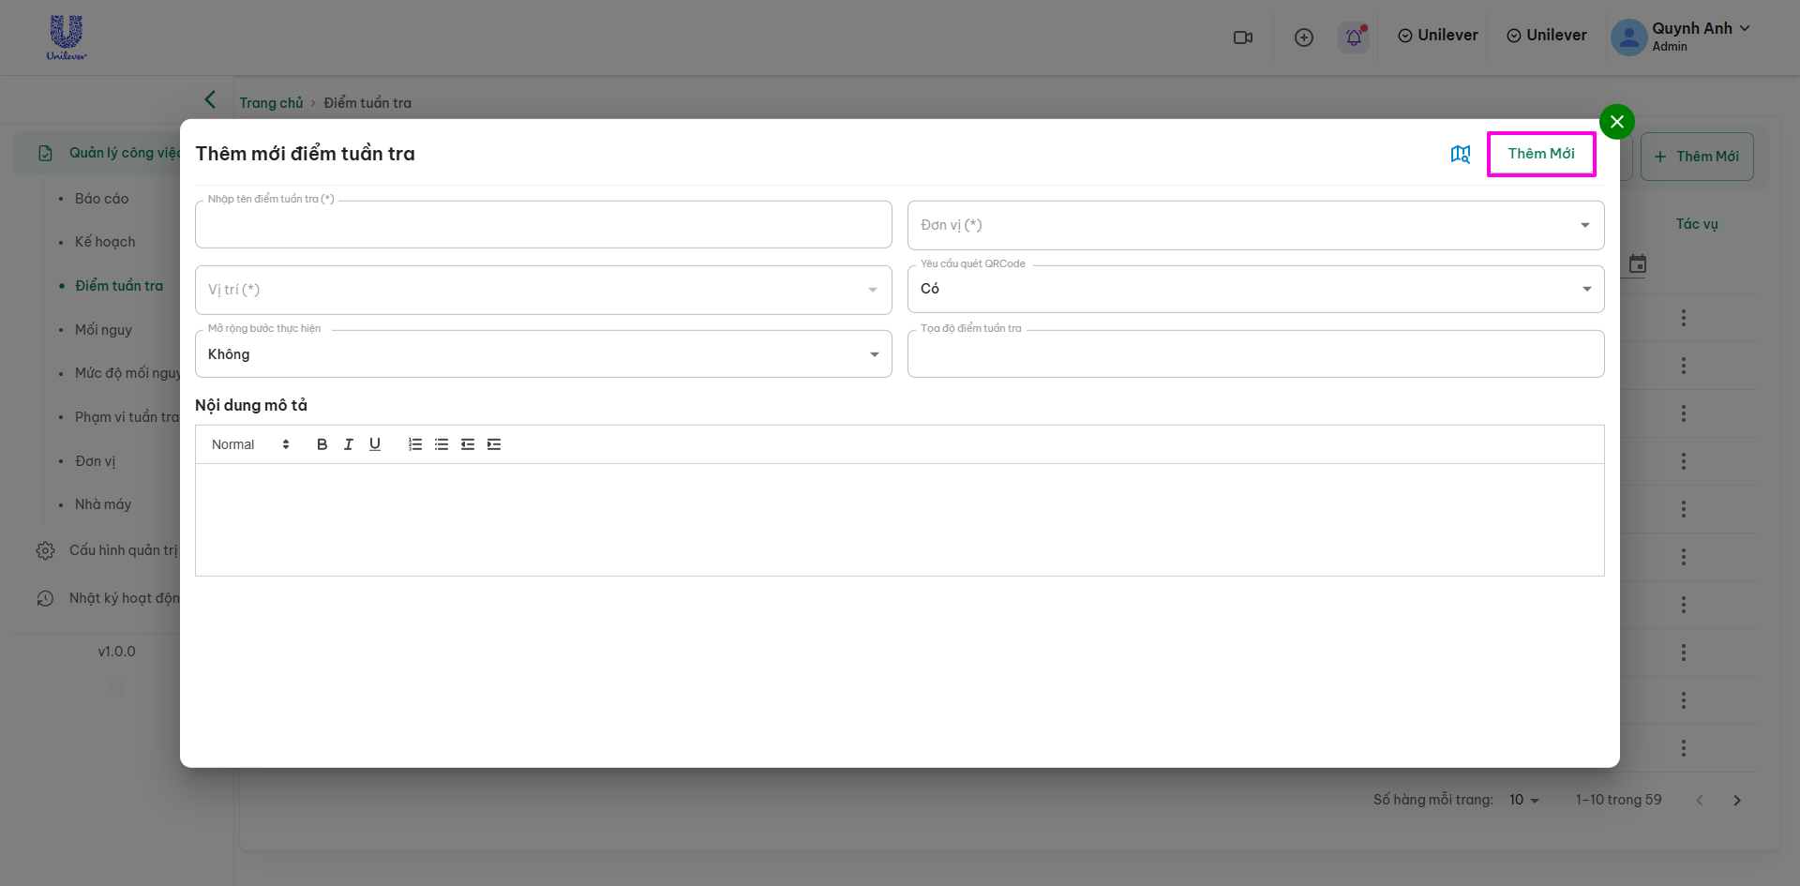
Task: Click the Tọa độ điểm tuần tra field
Action: pos(1254,354)
